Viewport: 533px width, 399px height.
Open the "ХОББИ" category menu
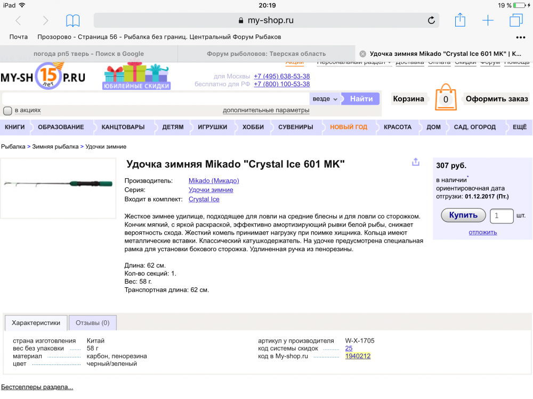[253, 127]
